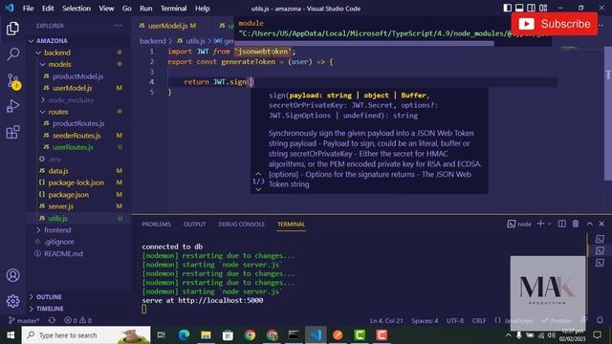Viewport: 612px width, 344px height.
Task: Toggle bottom panel layout icon
Action: pos(519,8)
